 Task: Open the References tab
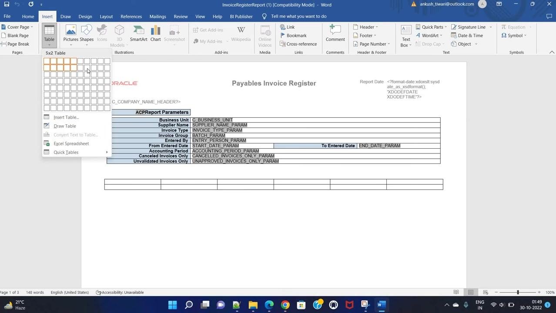[131, 17]
